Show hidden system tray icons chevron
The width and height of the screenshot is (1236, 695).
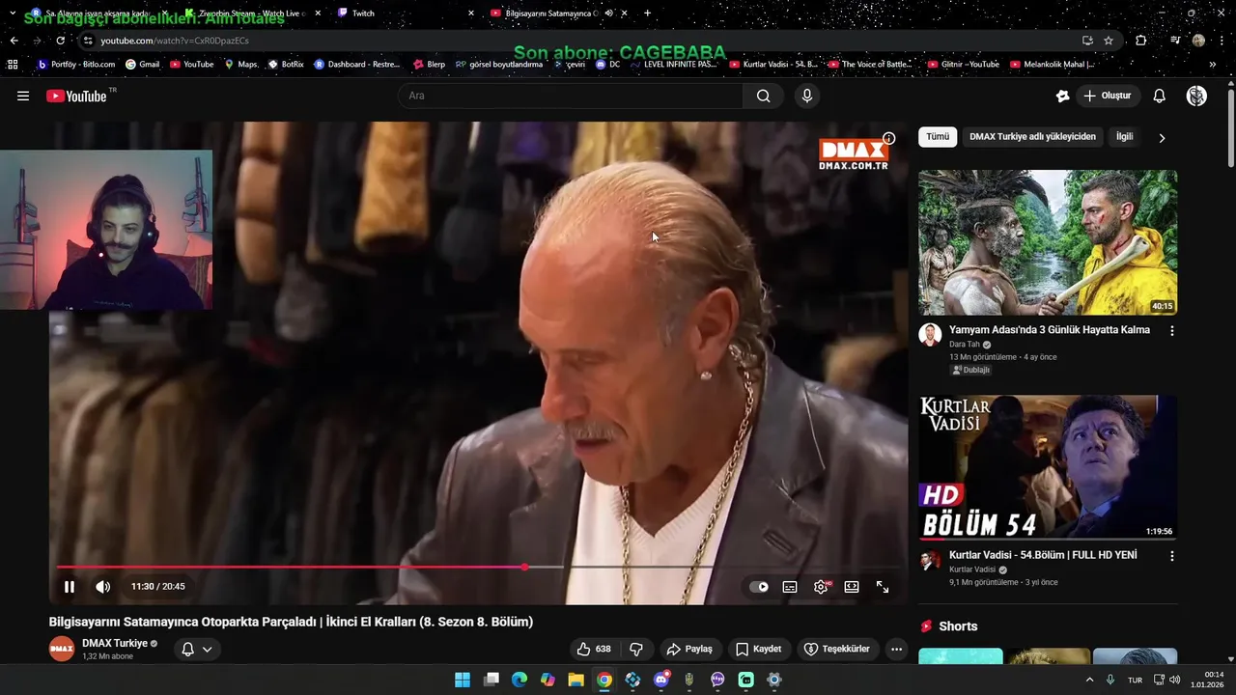click(x=1090, y=680)
